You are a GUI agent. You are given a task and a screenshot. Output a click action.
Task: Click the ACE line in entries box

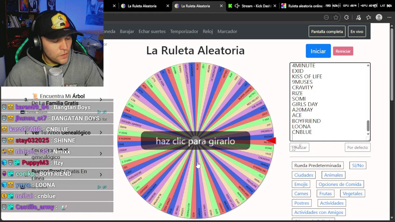[x=297, y=115]
